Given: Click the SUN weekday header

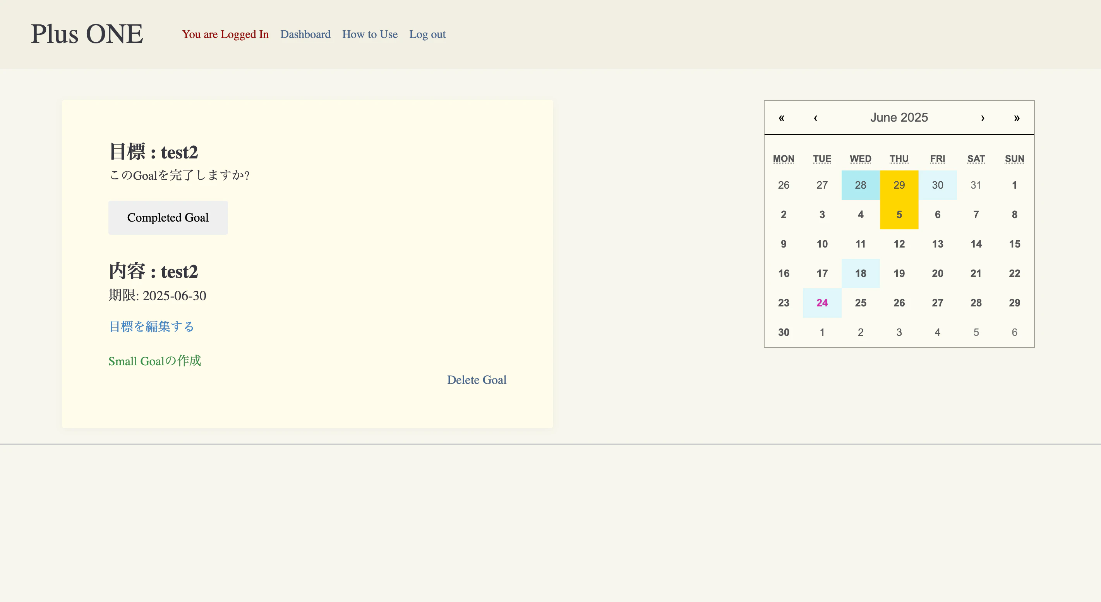Looking at the screenshot, I should pyautogui.click(x=1014, y=158).
